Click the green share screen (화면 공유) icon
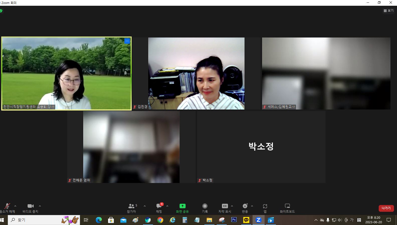 click(182, 206)
